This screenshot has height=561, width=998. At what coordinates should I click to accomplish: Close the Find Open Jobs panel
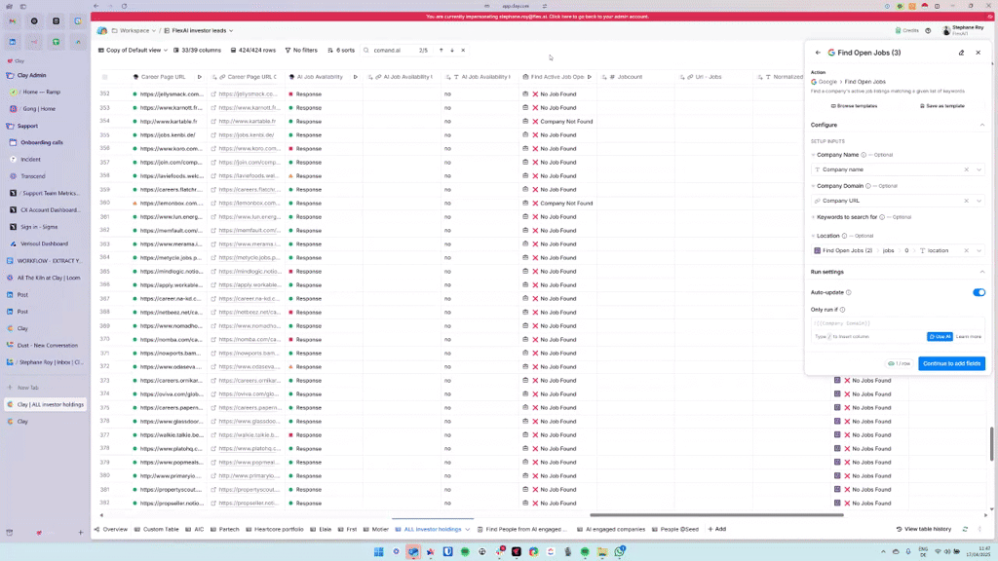pyautogui.click(x=978, y=53)
